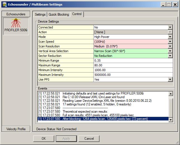Image resolution: width=180 pixels, height=145 pixels.
Task: Expand the Scan Speed dropdown
Action: 170,42
